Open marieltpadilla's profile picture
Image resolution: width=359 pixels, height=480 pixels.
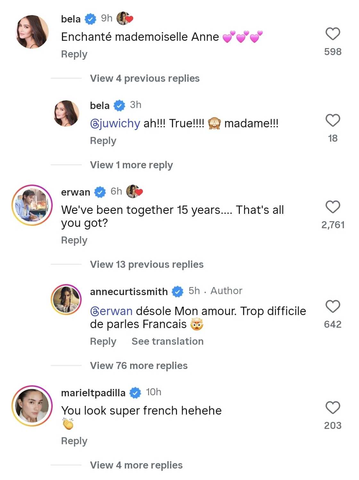click(x=32, y=406)
